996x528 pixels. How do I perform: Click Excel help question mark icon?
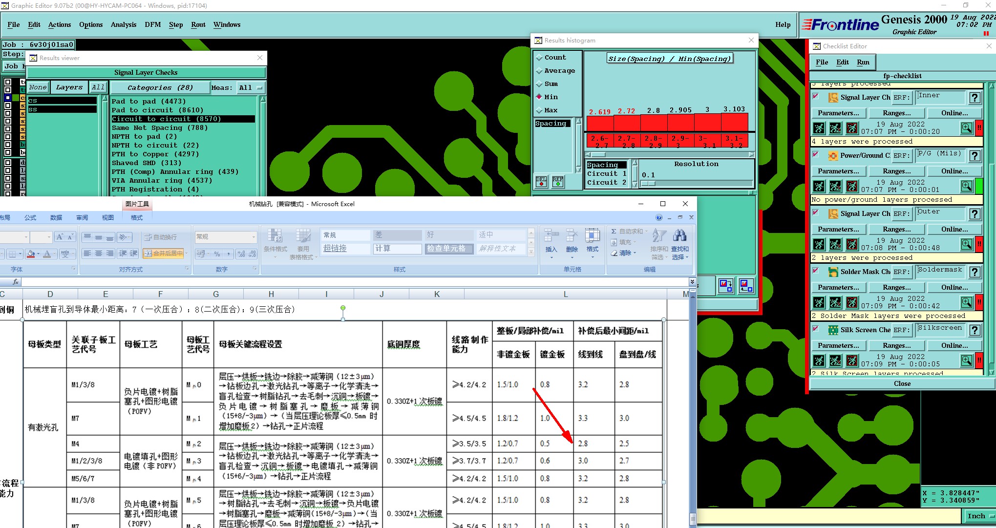pos(659,217)
